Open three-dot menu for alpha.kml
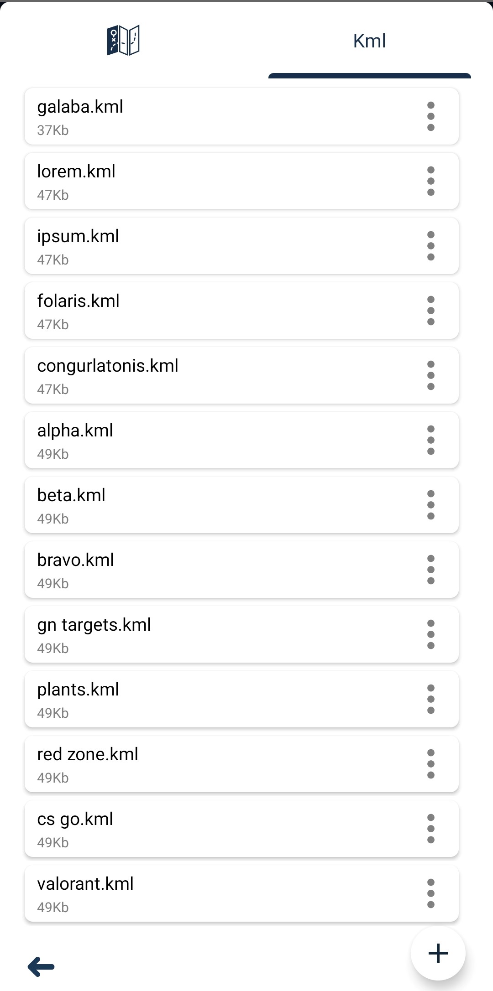 click(430, 440)
